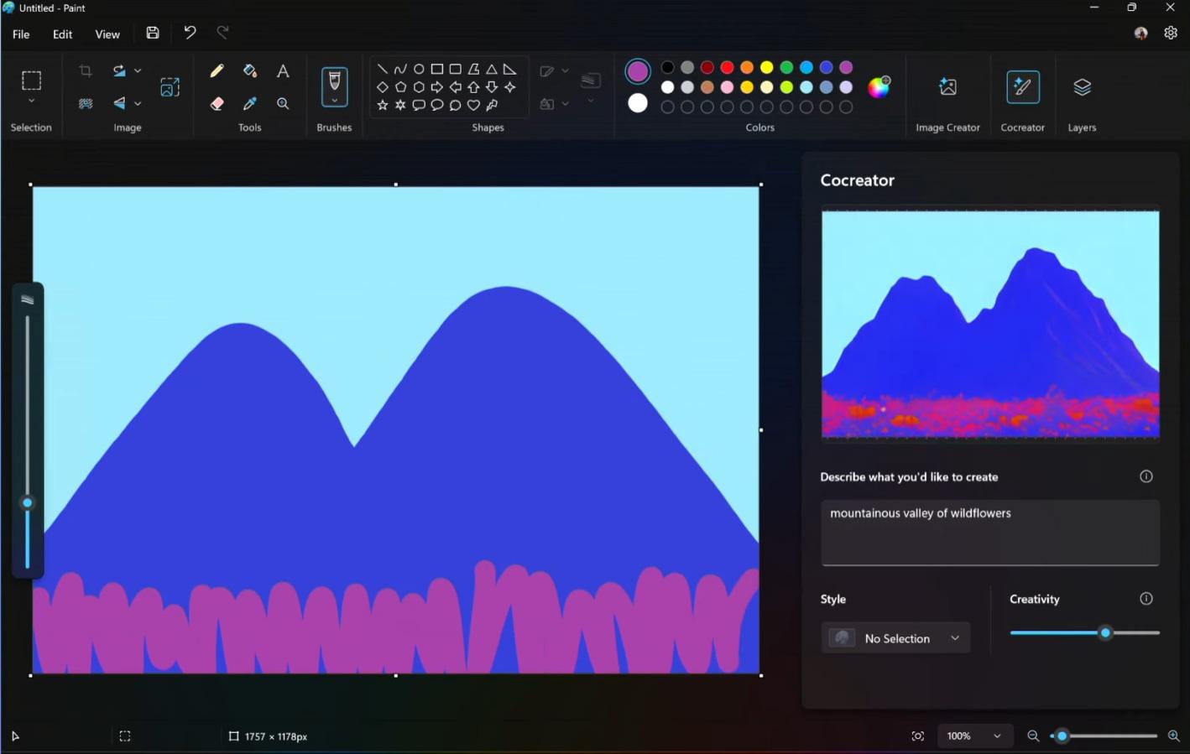1190x754 pixels.
Task: Activate the Color picker eyedropper tool
Action: [249, 104]
